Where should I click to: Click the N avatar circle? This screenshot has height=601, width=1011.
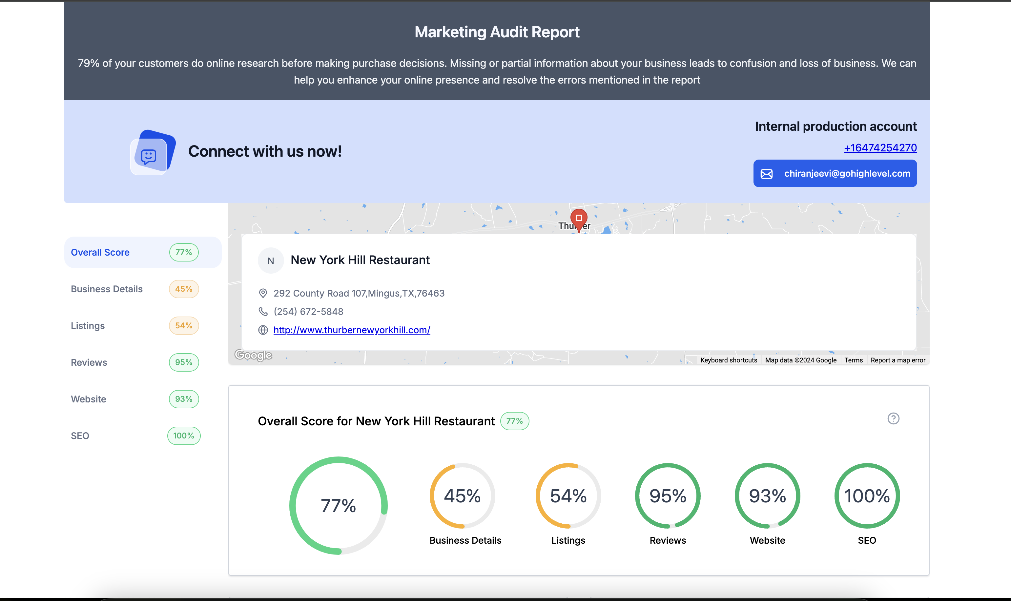point(270,261)
